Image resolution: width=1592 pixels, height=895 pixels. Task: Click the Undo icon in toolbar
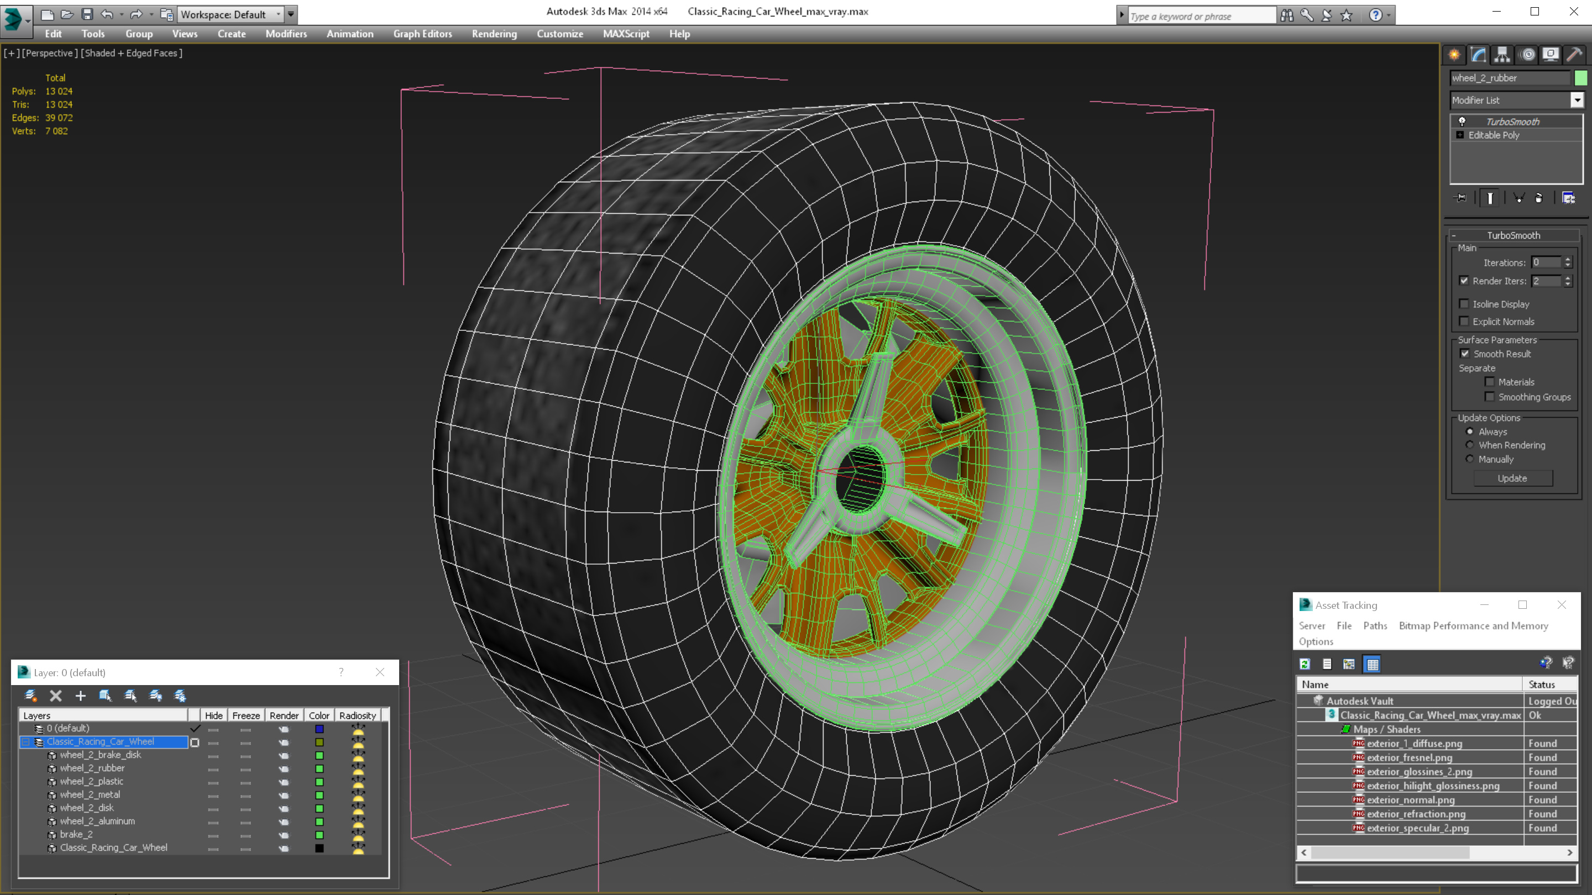109,13
